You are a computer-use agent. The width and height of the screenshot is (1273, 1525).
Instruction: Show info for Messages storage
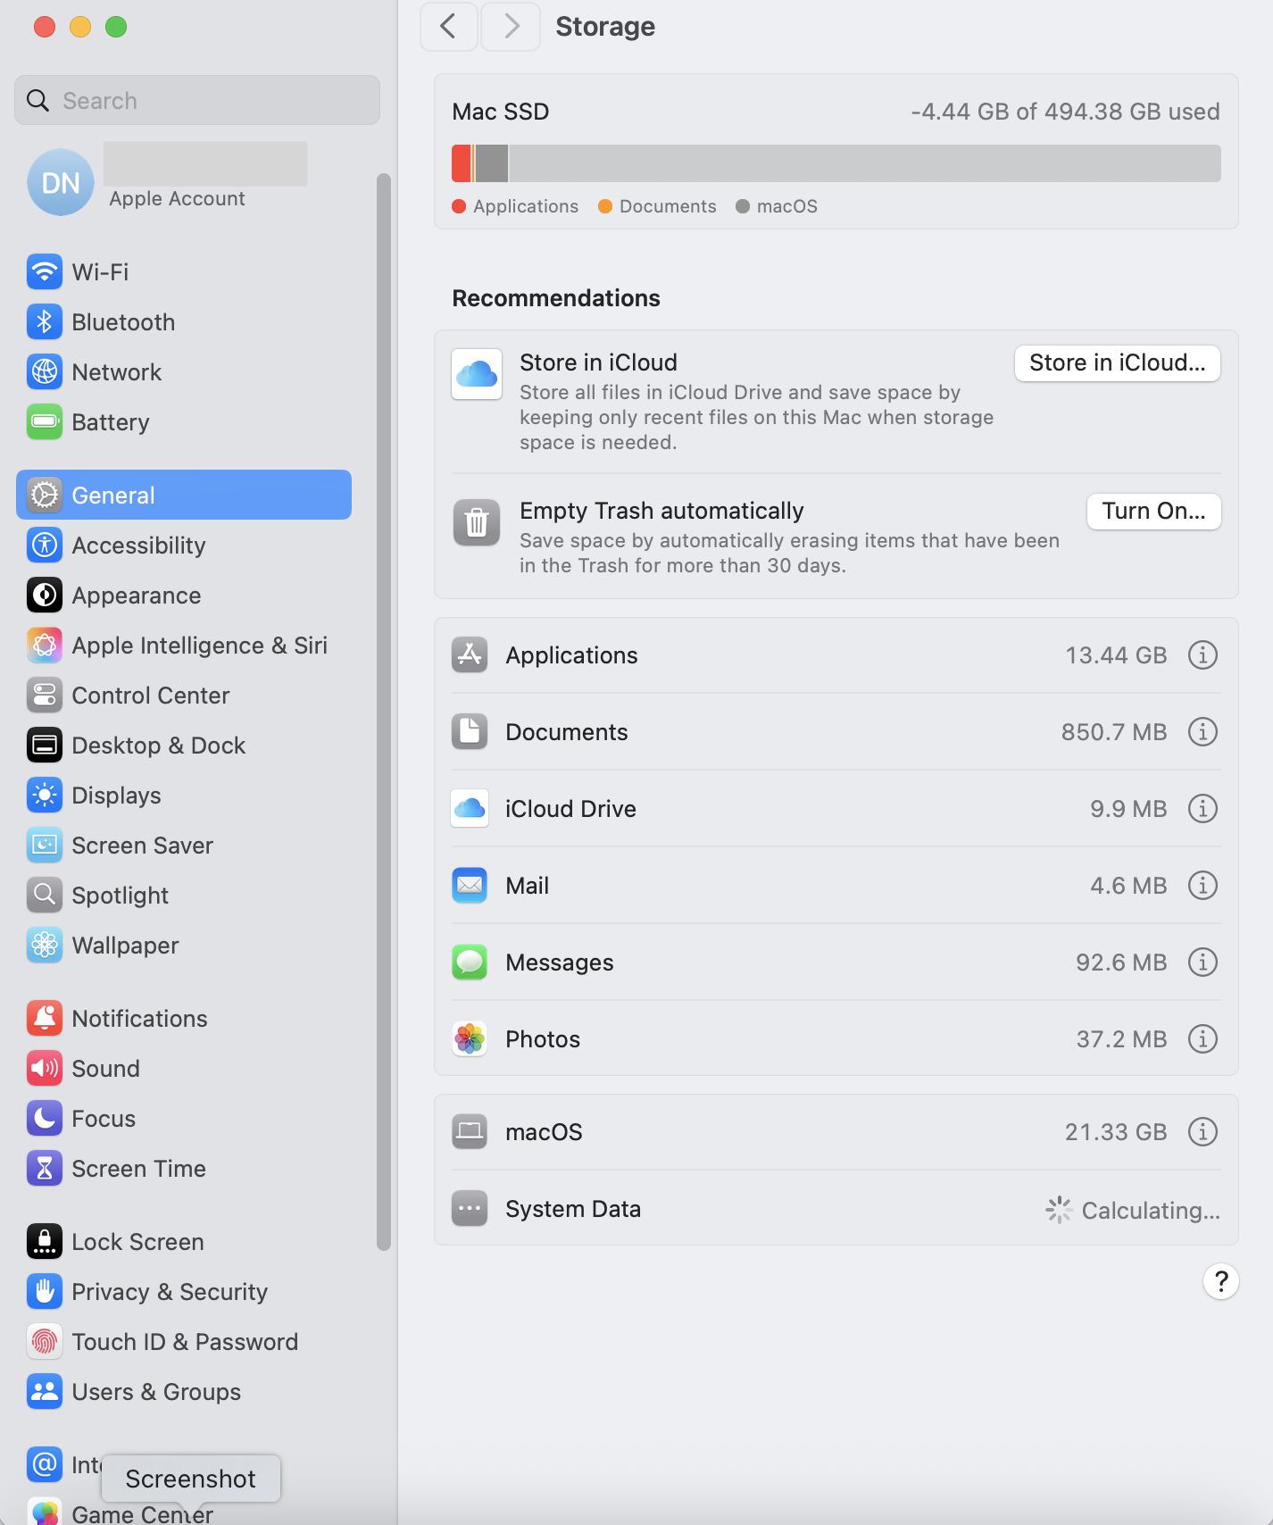tap(1202, 962)
